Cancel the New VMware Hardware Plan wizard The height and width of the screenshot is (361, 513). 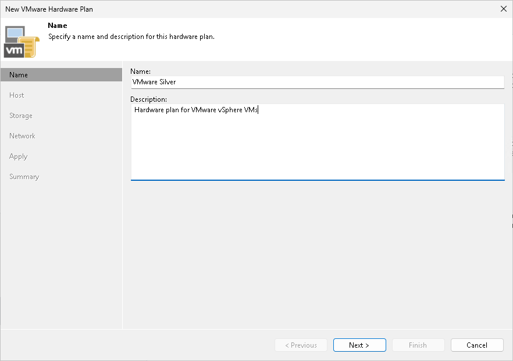pos(477,345)
